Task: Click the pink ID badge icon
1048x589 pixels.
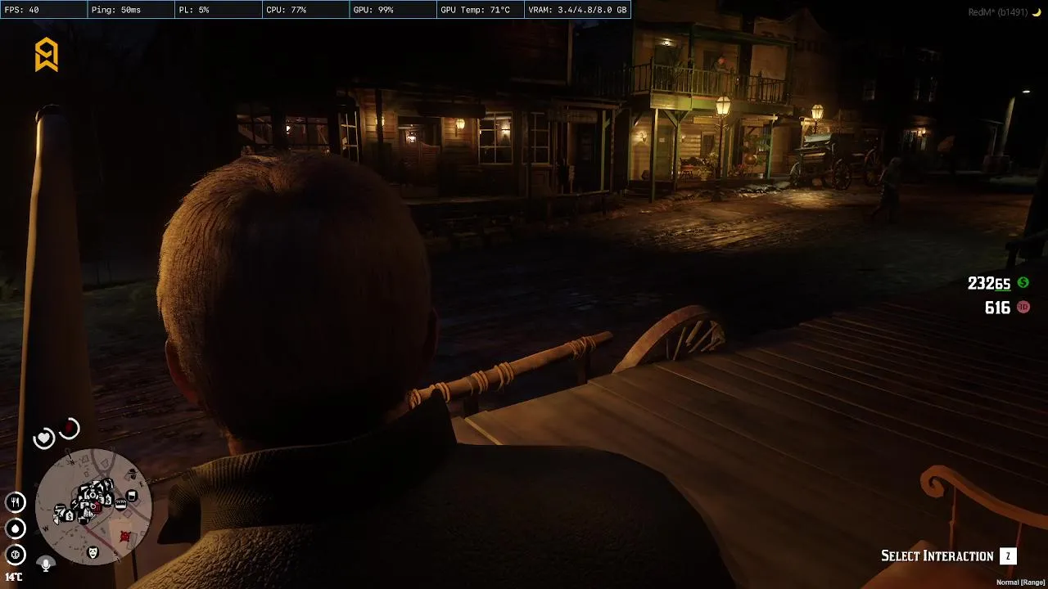Action: [x=1023, y=307]
